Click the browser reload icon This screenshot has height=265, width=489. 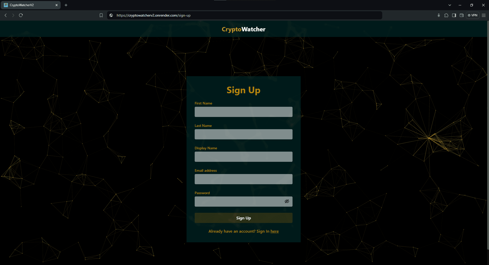(21, 15)
